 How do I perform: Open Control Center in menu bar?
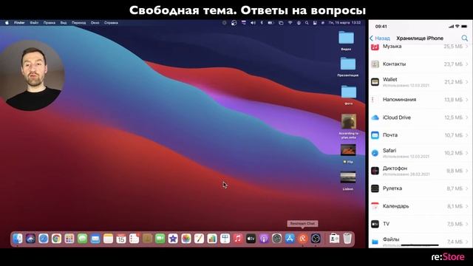(x=315, y=23)
